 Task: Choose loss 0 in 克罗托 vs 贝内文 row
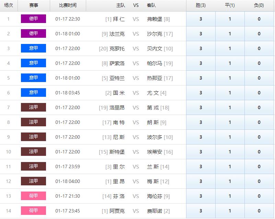(259, 48)
